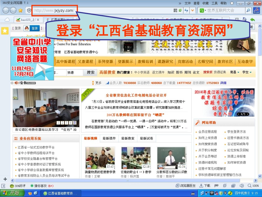Screen dimensions: 262x197
Task: Click slideshow page number 3
Action: click(x=66, y=123)
